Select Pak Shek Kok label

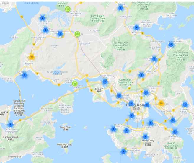point(157,42)
